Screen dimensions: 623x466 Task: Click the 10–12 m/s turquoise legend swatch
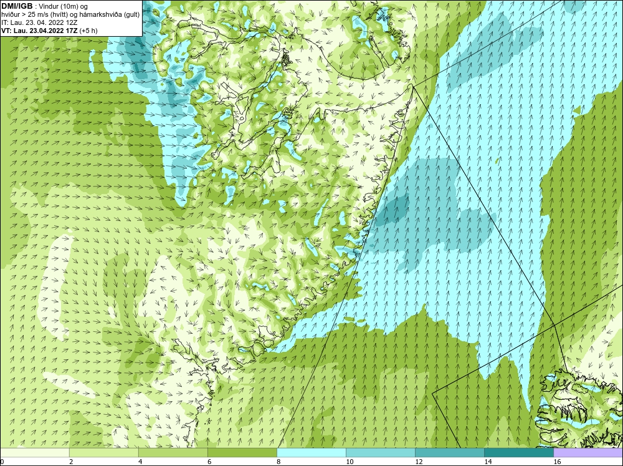381,452
